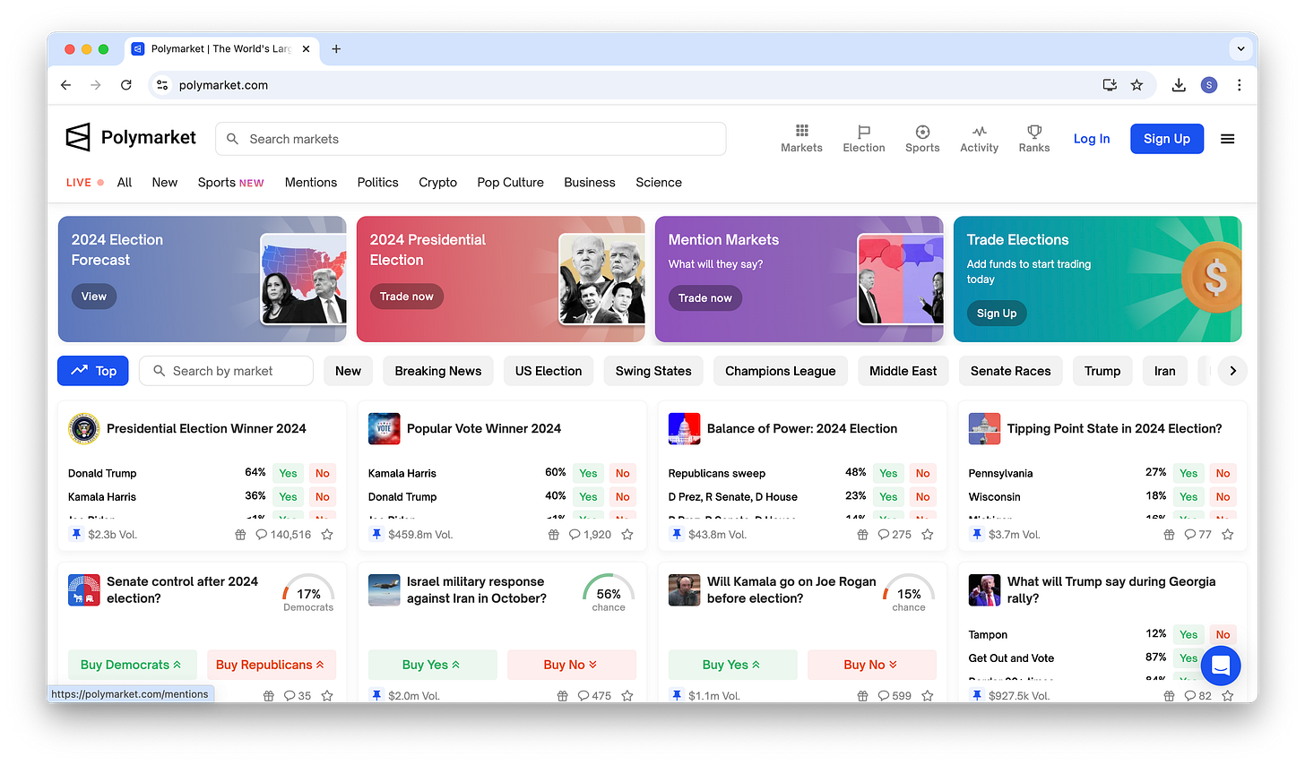Image resolution: width=1305 pixels, height=765 pixels.
Task: Open the Pop Culture category tab
Action: (510, 182)
